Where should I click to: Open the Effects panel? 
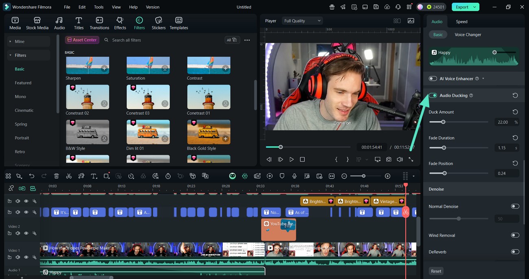[120, 23]
